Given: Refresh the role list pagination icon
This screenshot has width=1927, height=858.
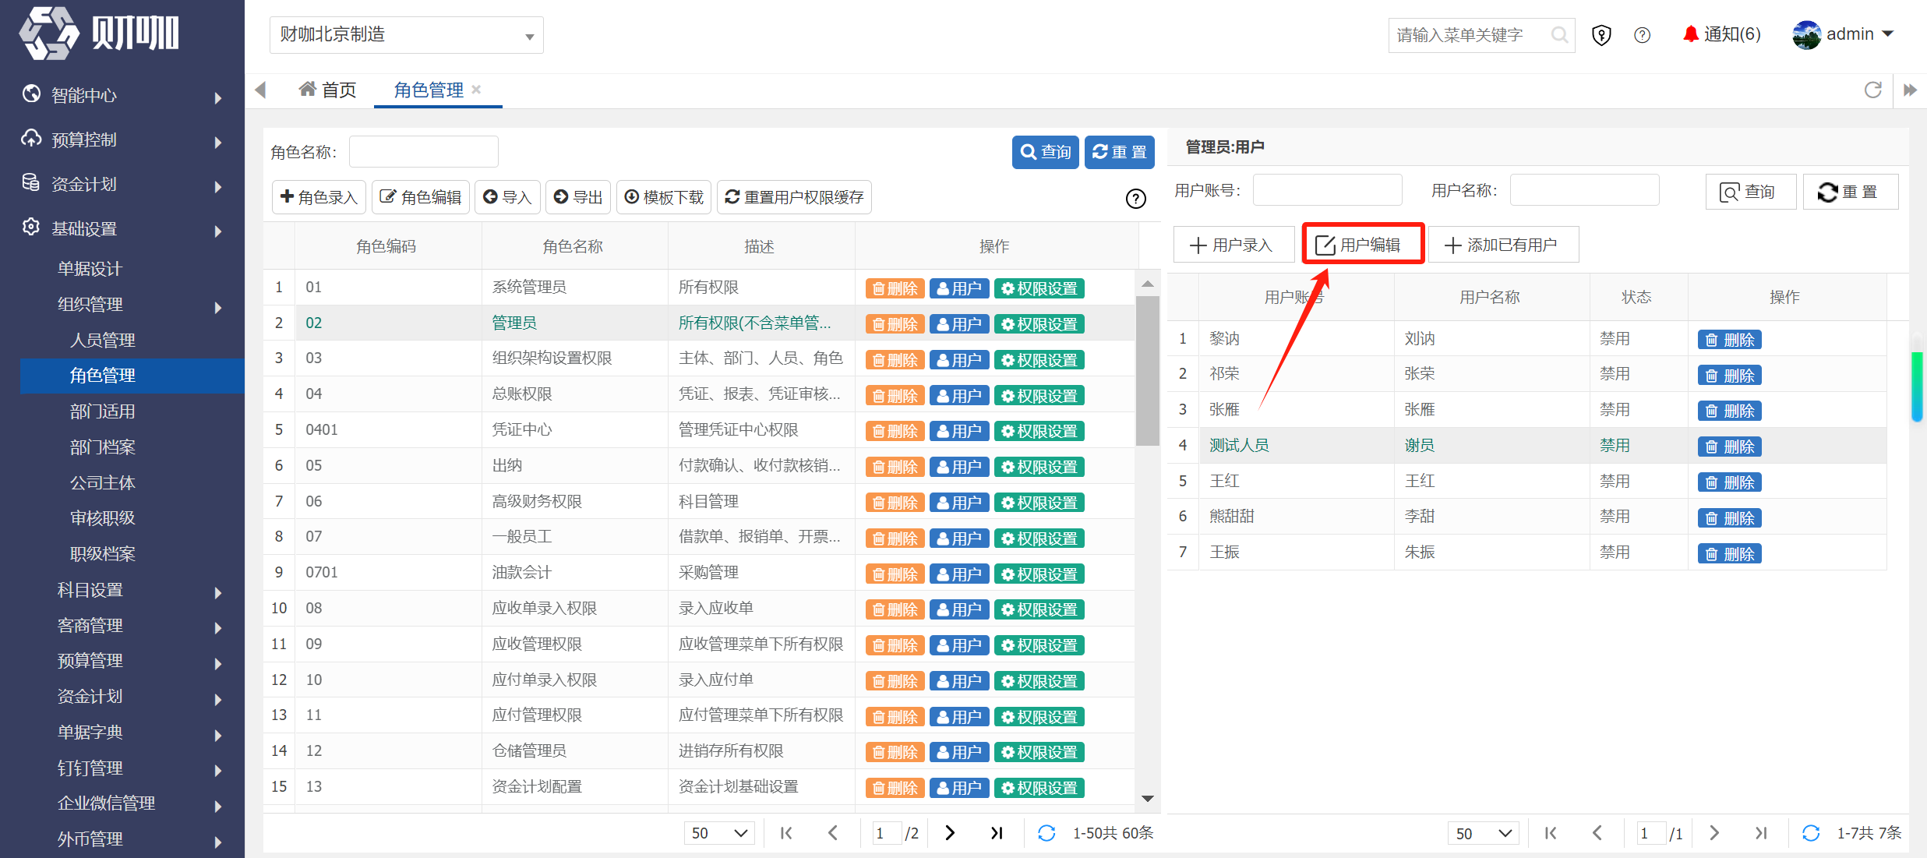Looking at the screenshot, I should click(1046, 833).
